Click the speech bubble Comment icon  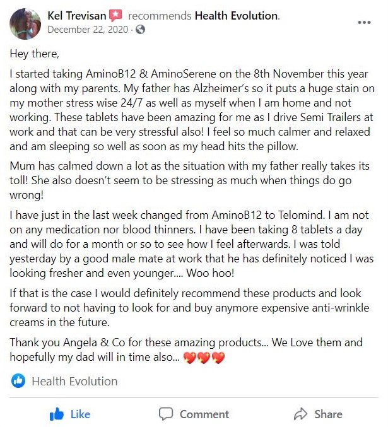pyautogui.click(x=166, y=414)
